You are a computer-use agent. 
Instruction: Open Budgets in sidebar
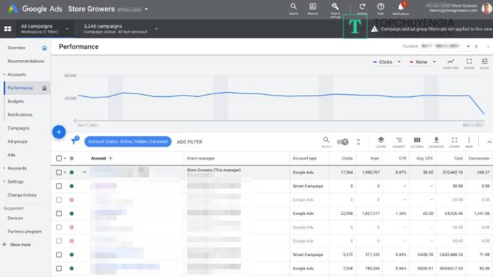[x=15, y=101]
